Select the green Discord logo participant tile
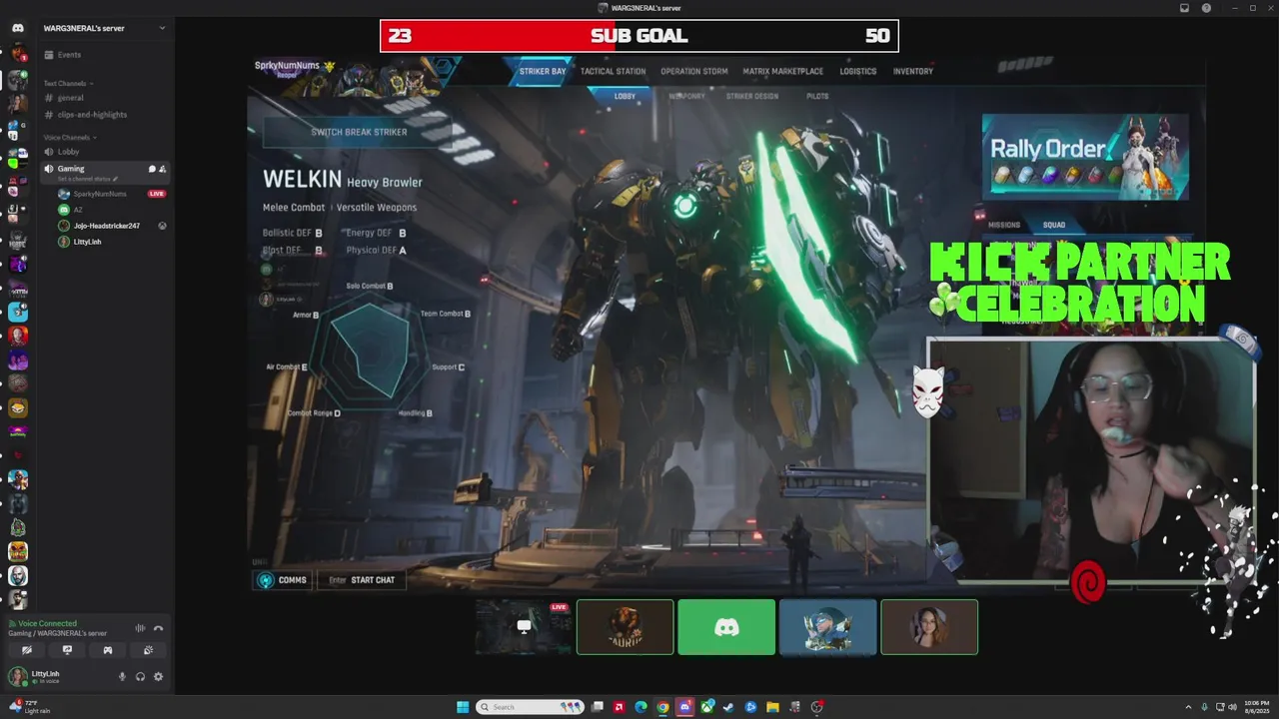The height and width of the screenshot is (719, 1279). coord(726,627)
